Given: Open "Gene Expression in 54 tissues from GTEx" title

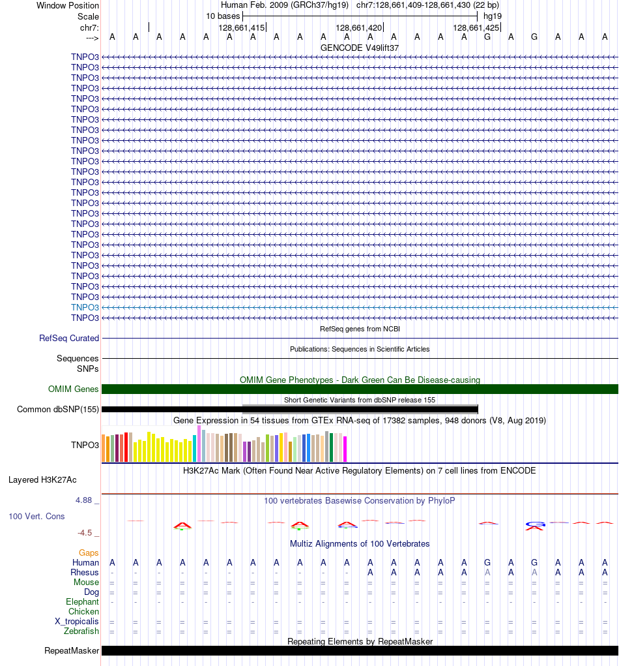Looking at the screenshot, I should (x=360, y=421).
